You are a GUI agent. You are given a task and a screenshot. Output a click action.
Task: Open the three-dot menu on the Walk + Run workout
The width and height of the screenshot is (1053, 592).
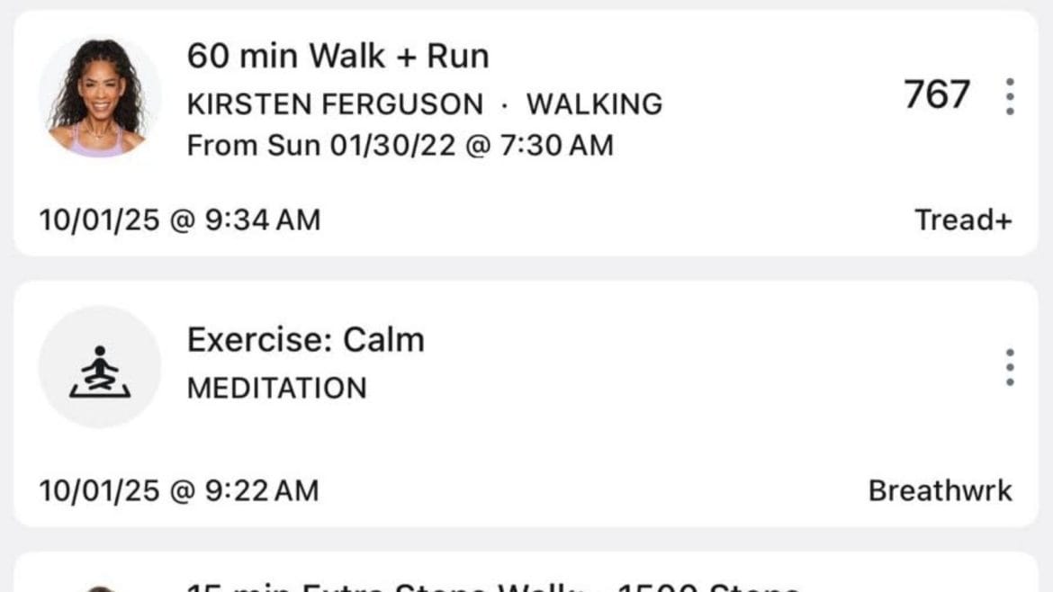pyautogui.click(x=1010, y=97)
